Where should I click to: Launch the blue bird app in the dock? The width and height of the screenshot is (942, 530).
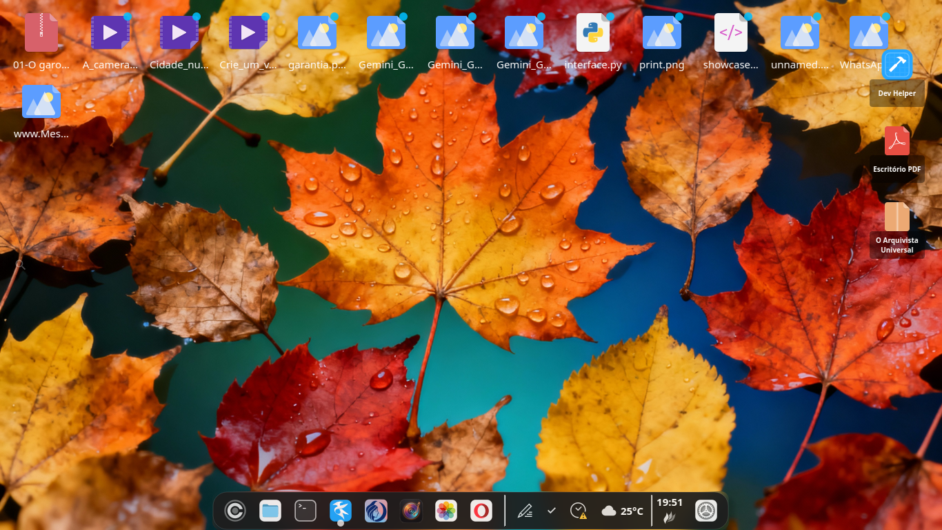[340, 511]
